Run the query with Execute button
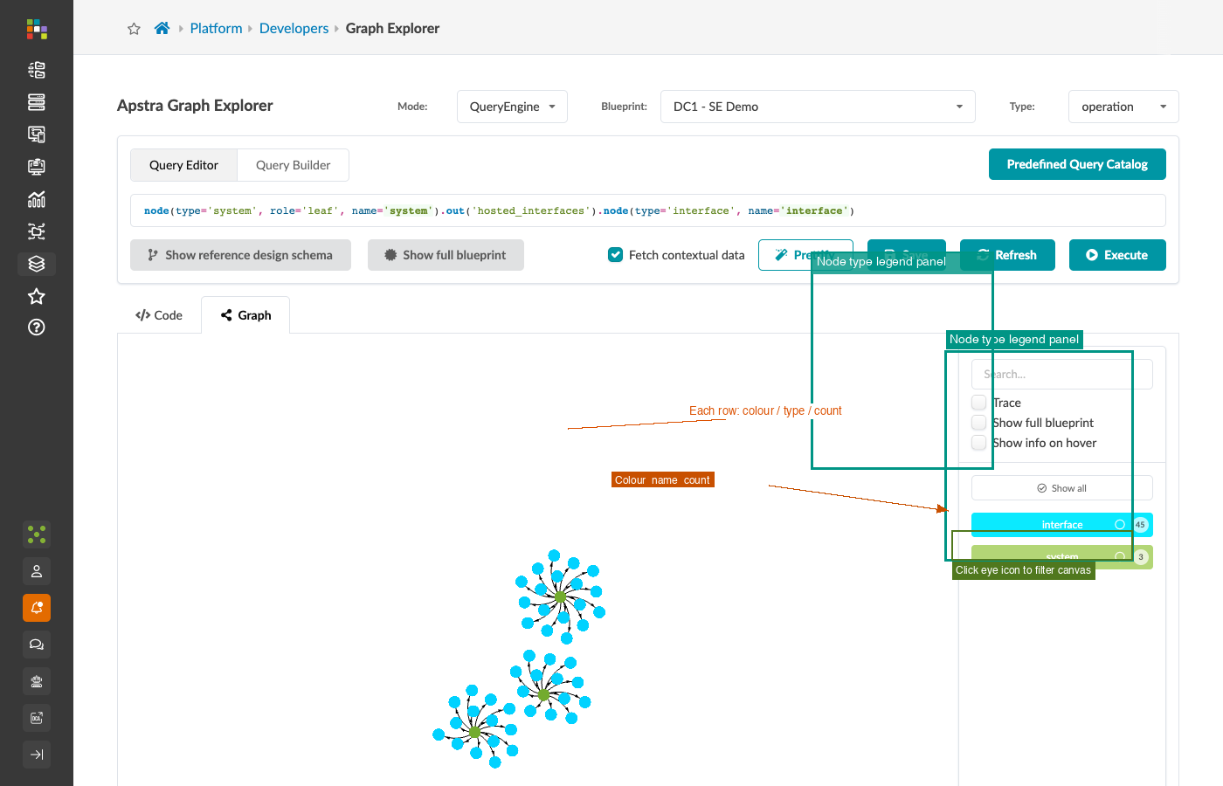1223x786 pixels. 1117,255
